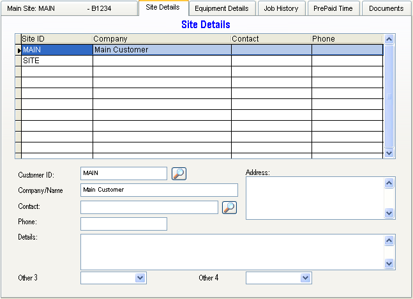Click the Address box scroll down arrow

click(389, 213)
